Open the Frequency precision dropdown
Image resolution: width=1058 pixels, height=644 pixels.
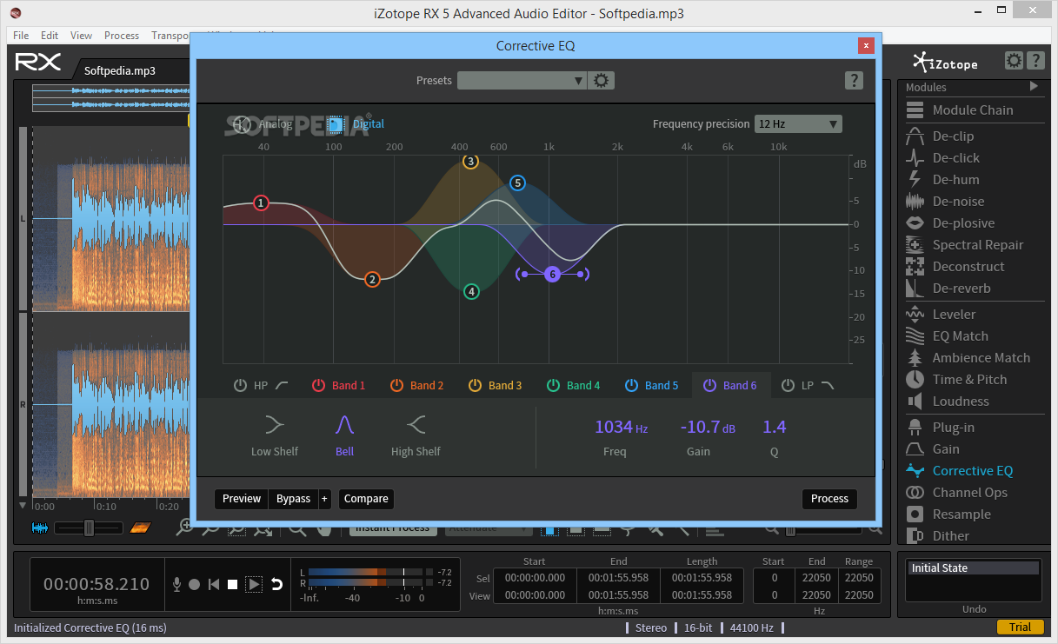[798, 124]
